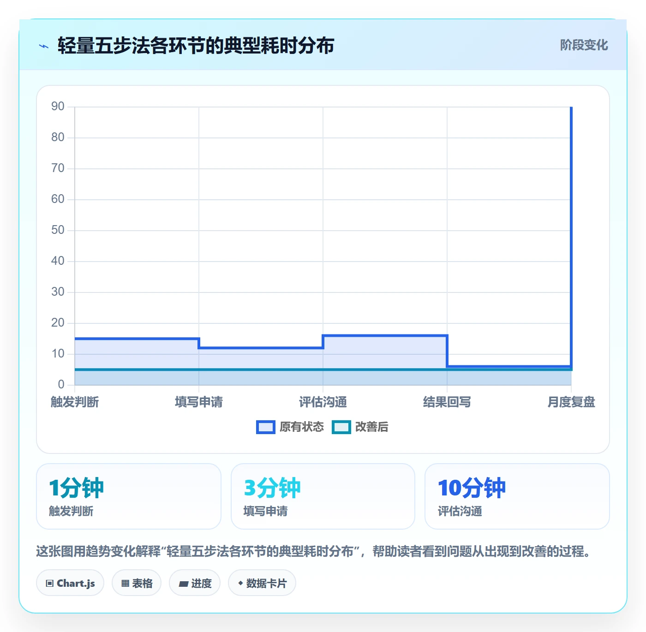Click the 改善后 legend label
This screenshot has width=646, height=632.
(x=371, y=427)
